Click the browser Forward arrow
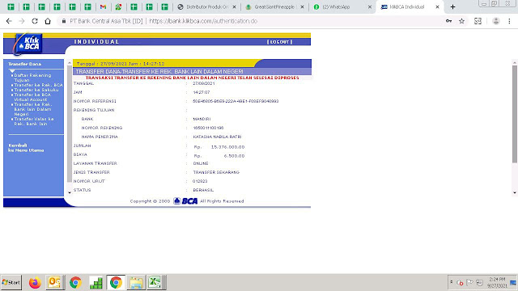The image size is (518, 291). click(x=22, y=21)
